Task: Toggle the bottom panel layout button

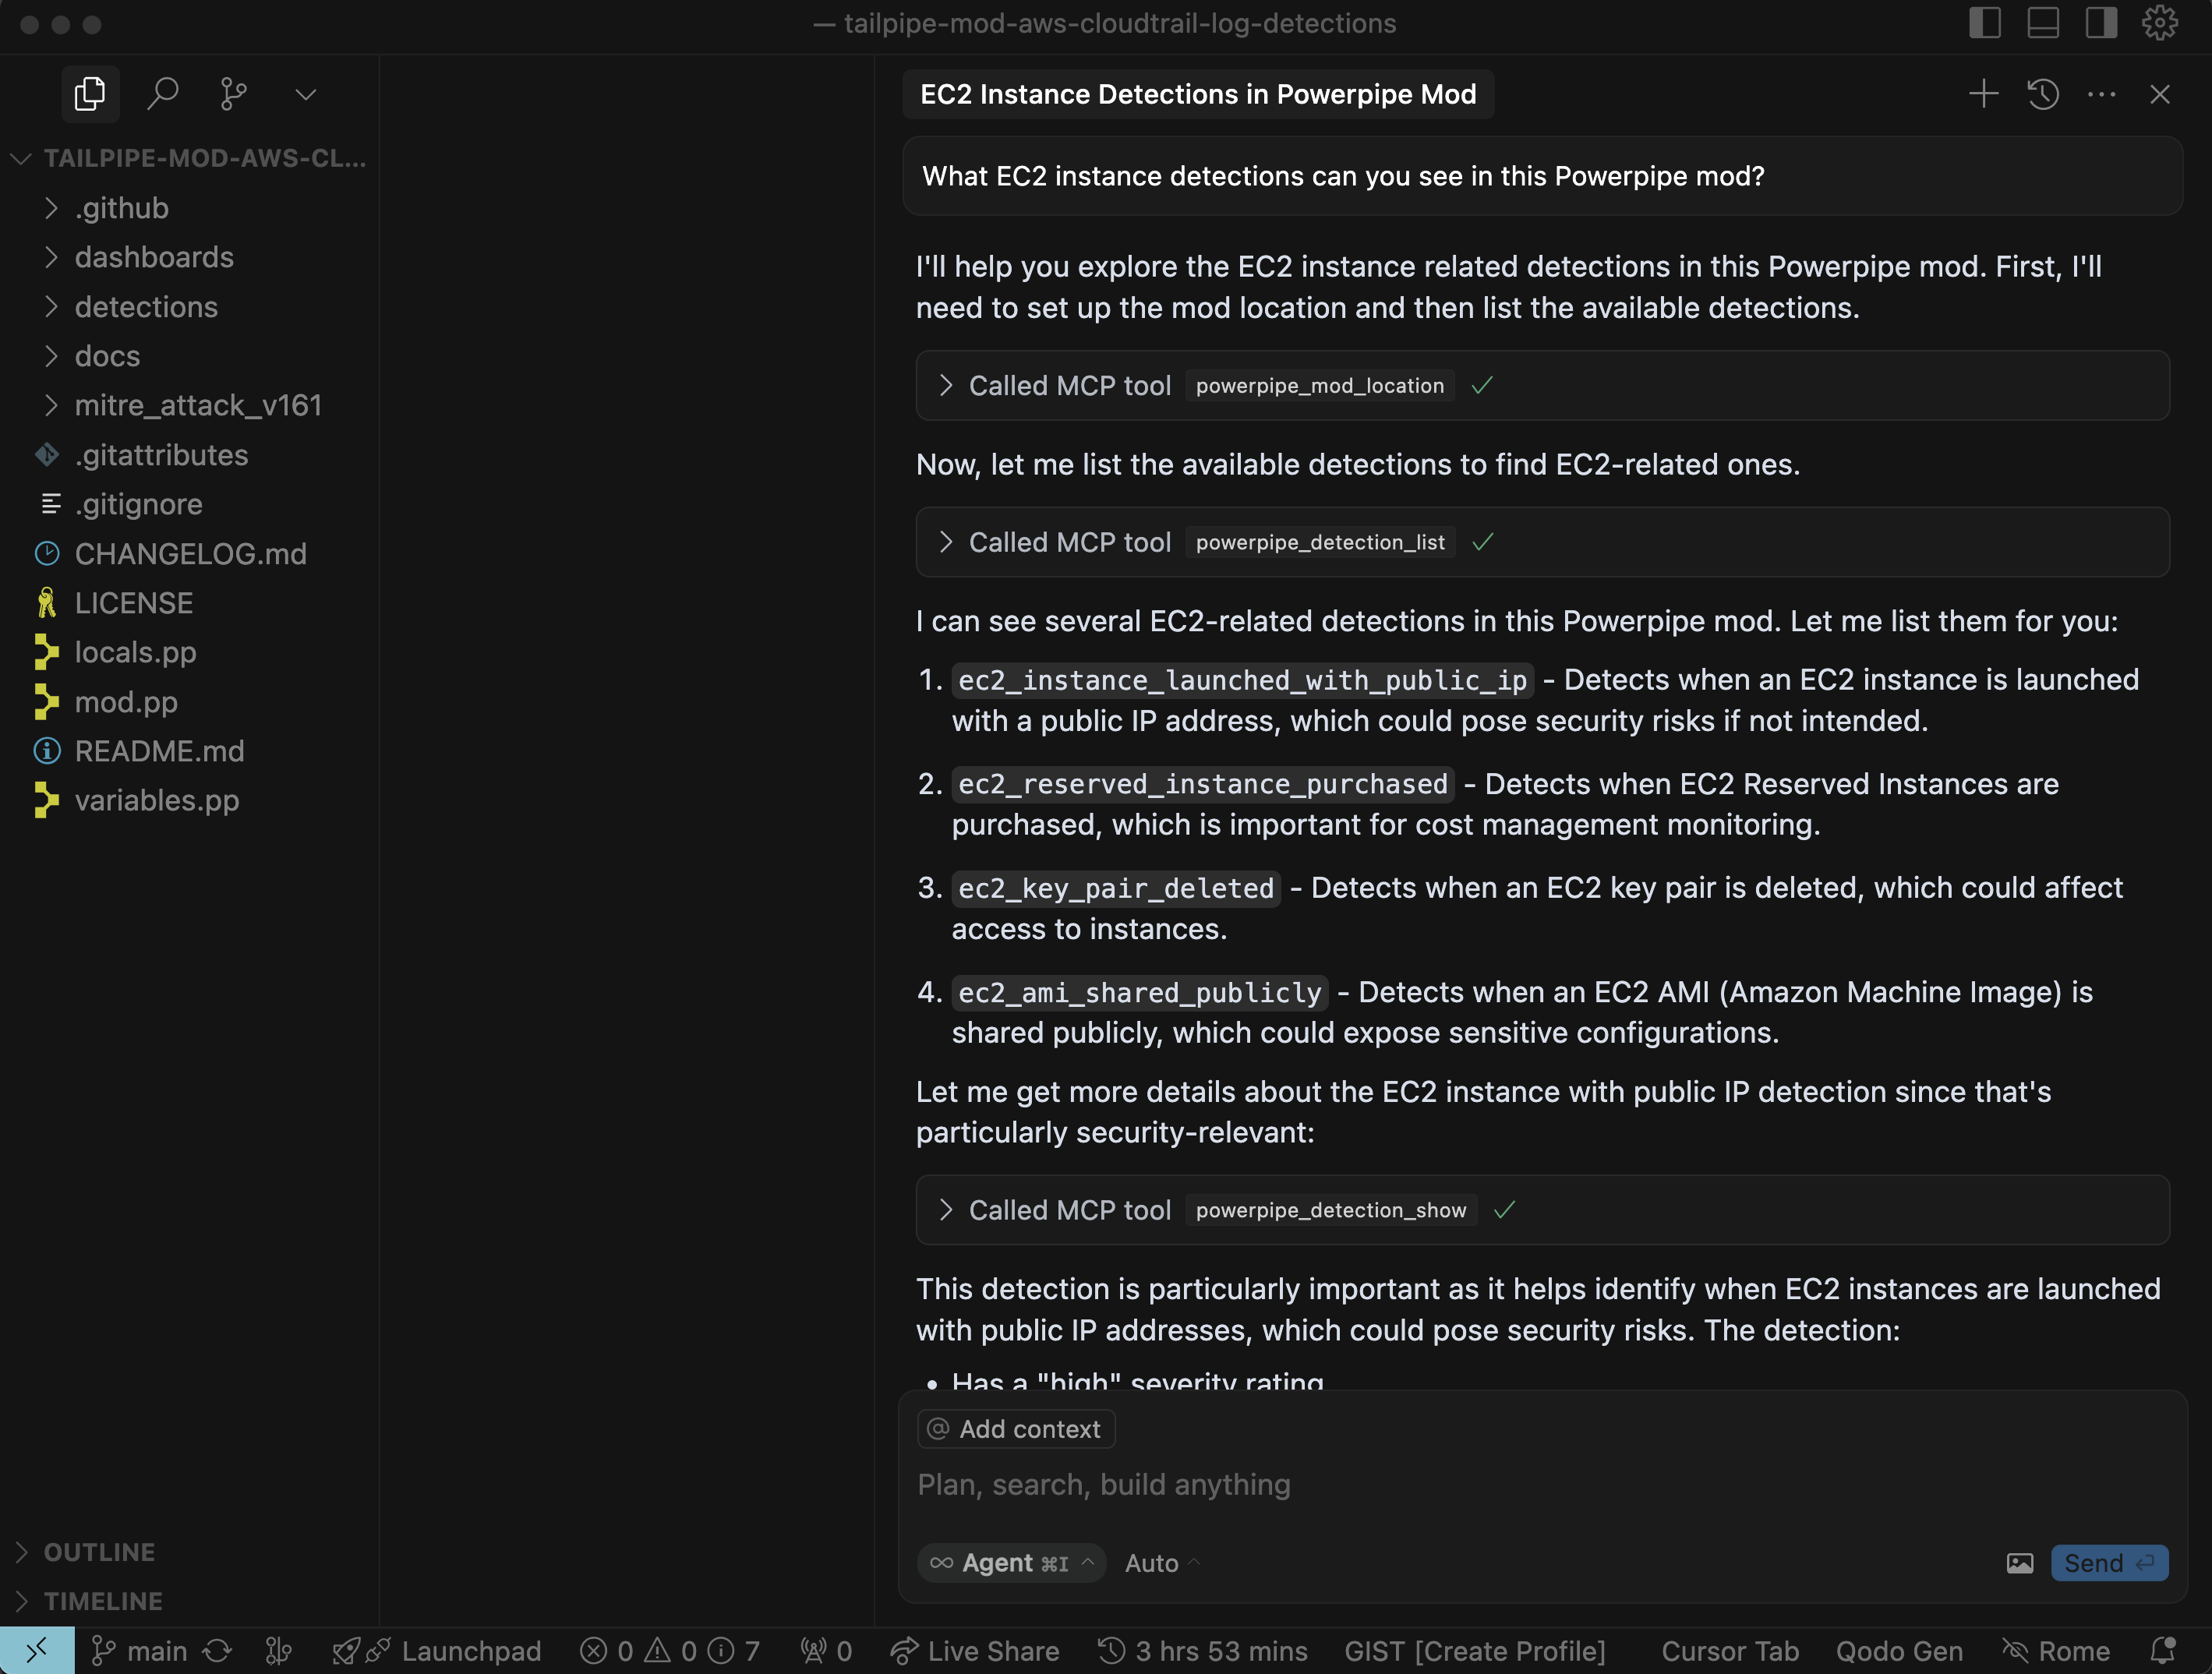Action: 2042,23
